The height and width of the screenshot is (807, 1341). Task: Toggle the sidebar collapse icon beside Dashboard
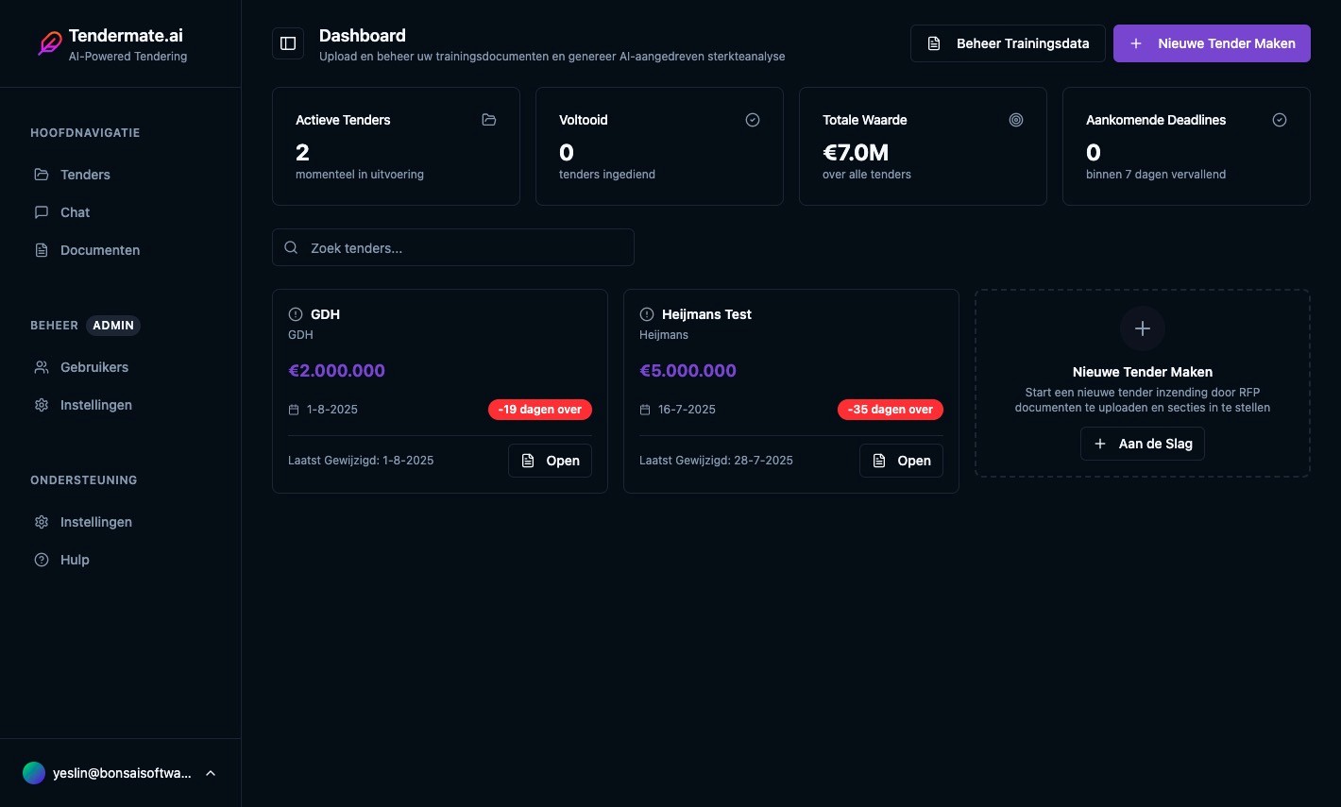point(288,43)
